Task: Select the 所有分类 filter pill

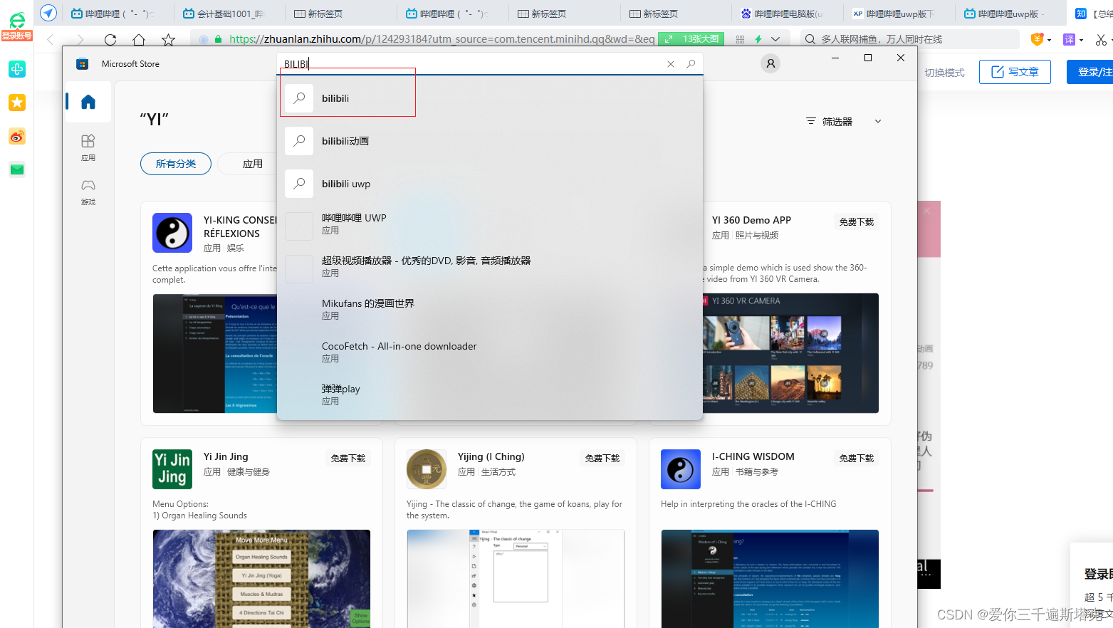Action: tap(176, 164)
